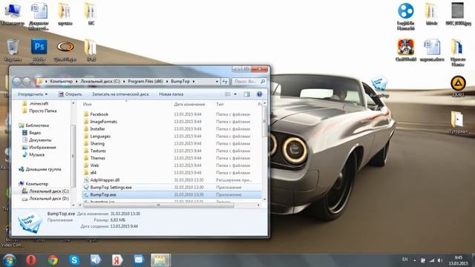
Task: Toggle the preview pane button in Explorer
Action: click(247, 94)
